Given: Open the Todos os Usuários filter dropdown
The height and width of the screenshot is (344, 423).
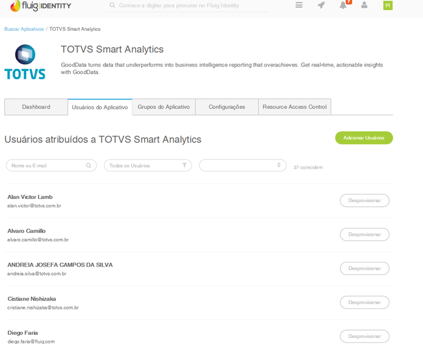Looking at the screenshot, I should 148,165.
